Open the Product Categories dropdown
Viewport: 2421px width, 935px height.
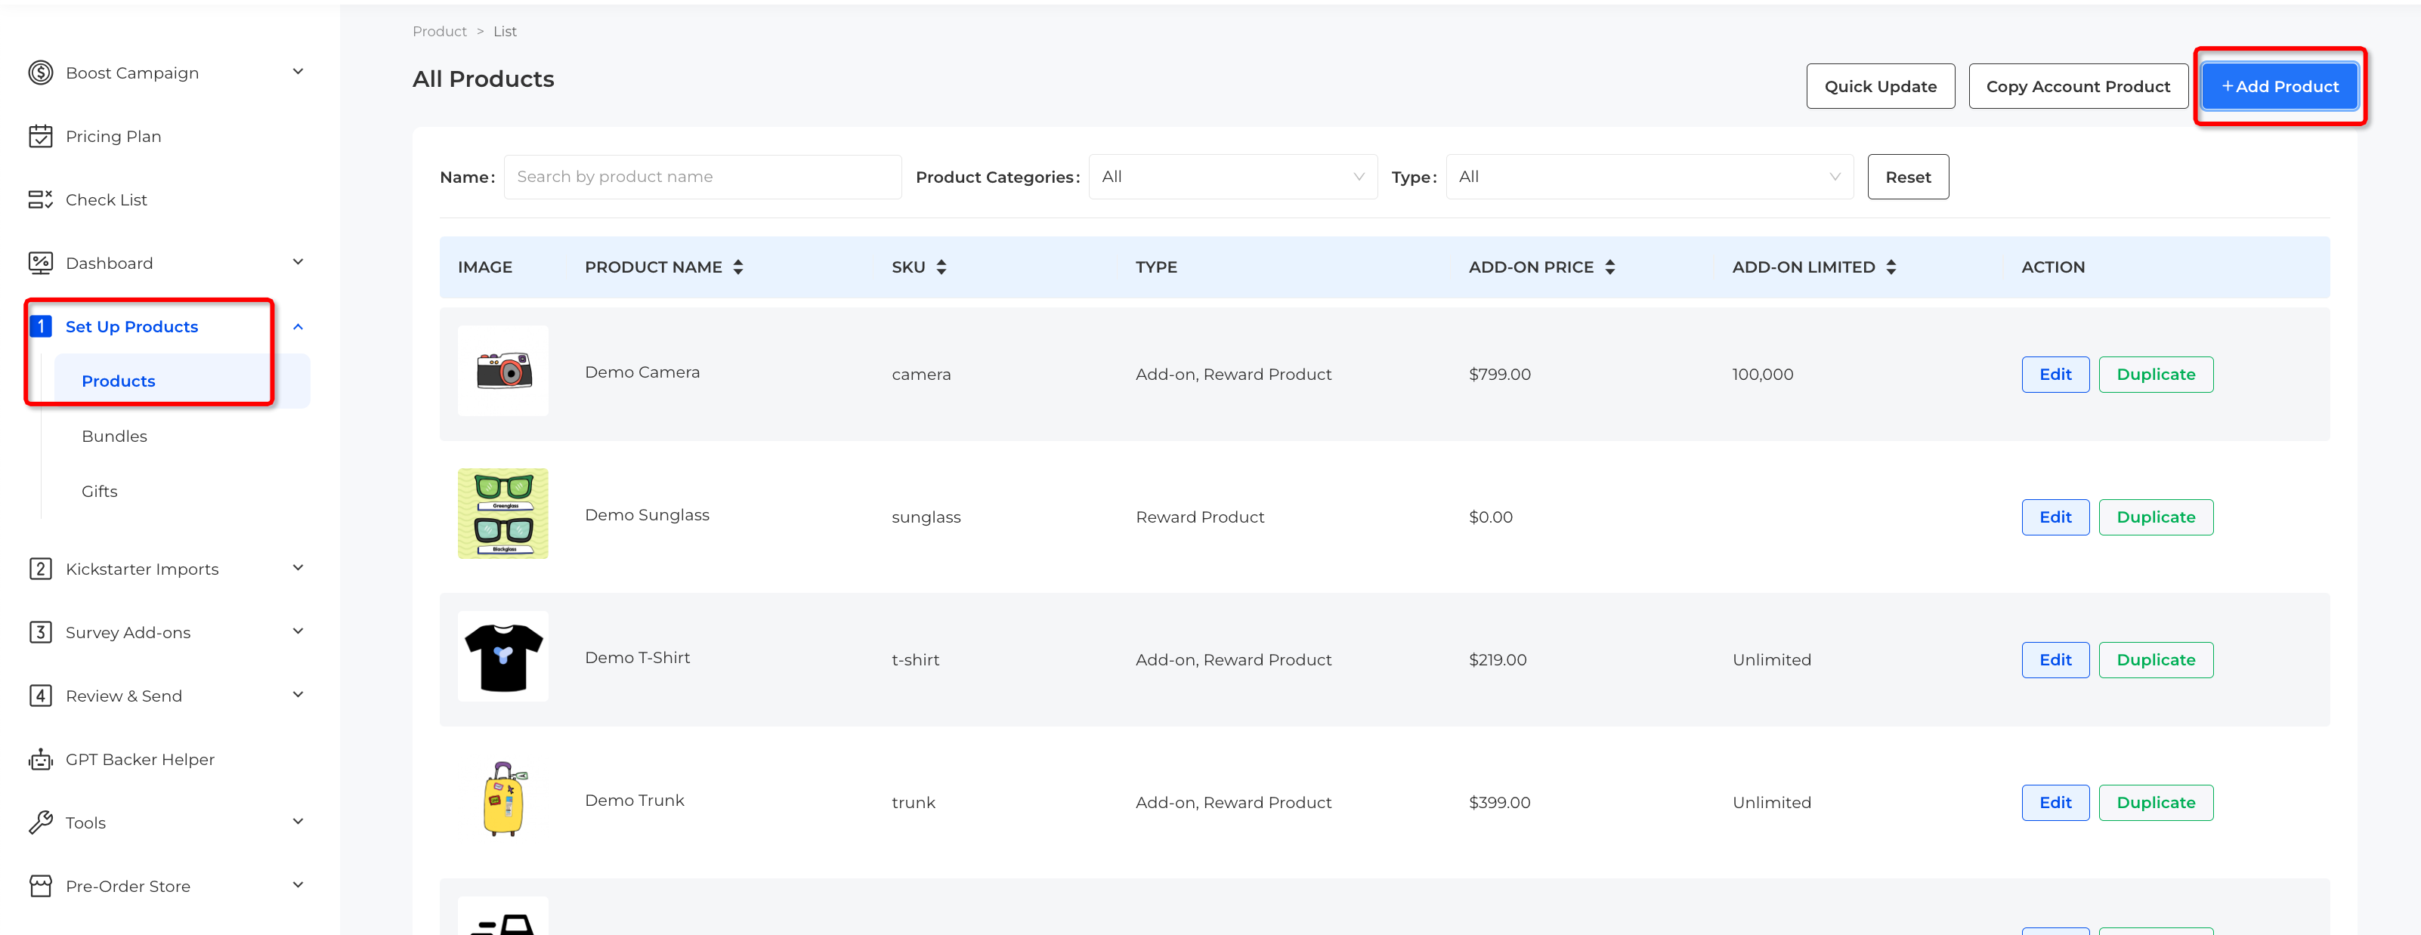pyautogui.click(x=1233, y=177)
